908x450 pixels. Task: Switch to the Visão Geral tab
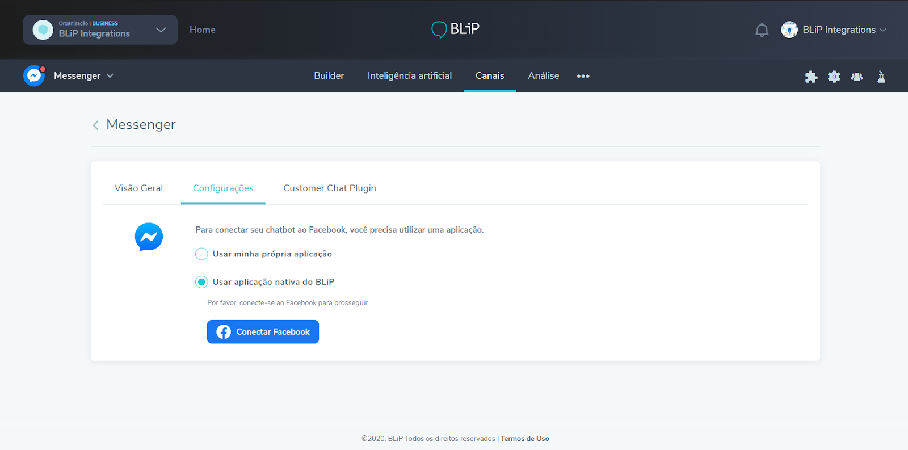click(138, 188)
